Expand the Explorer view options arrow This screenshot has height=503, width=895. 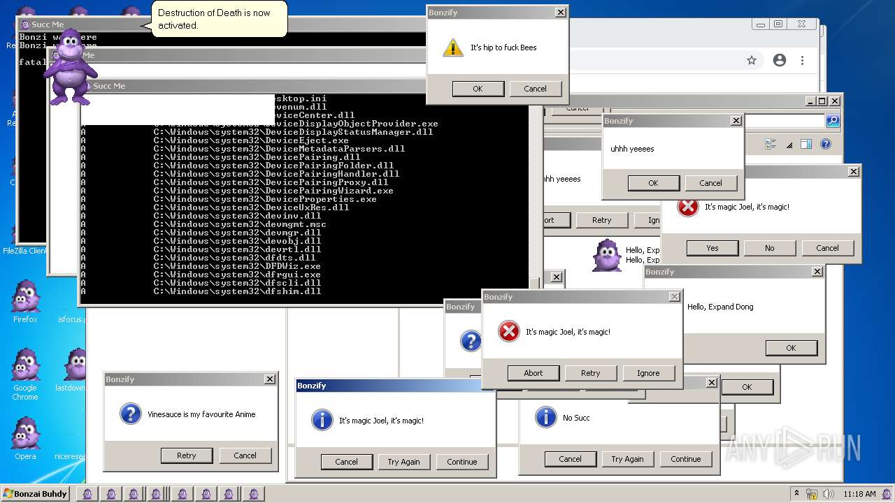point(789,145)
